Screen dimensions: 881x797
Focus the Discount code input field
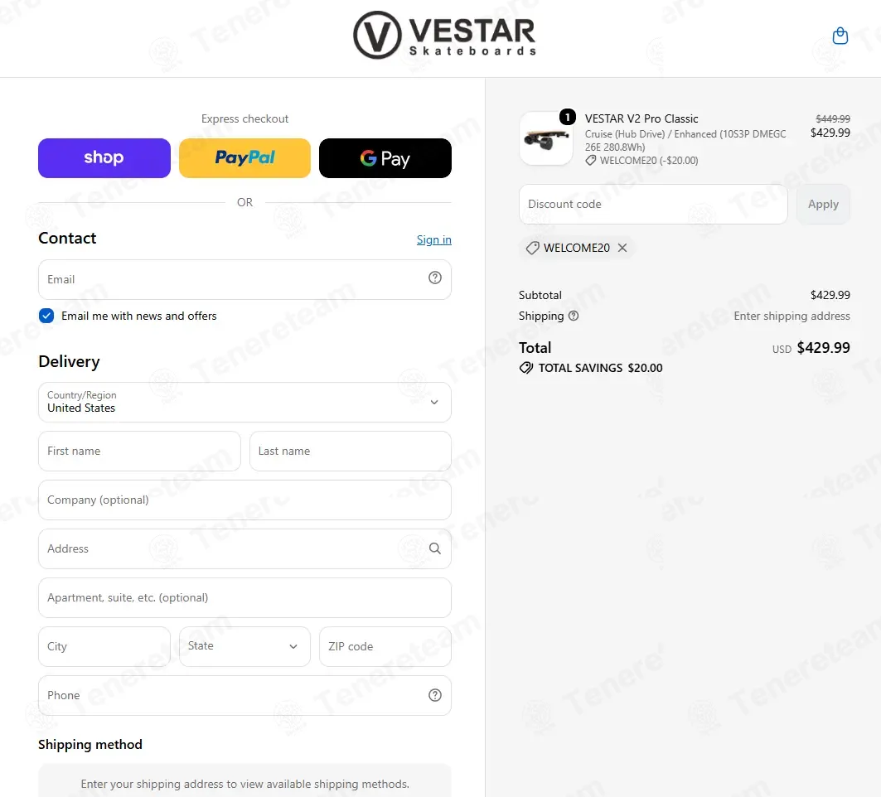coord(653,204)
